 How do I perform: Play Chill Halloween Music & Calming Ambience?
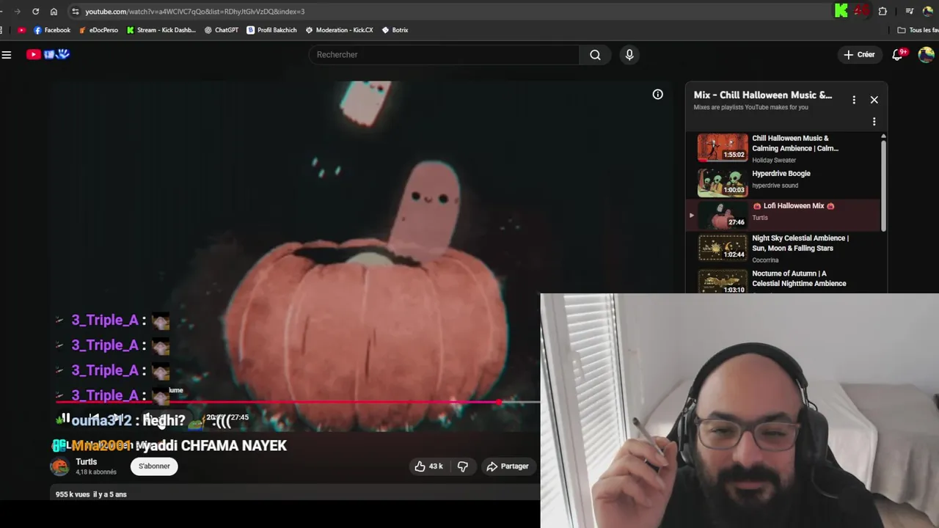click(x=783, y=148)
